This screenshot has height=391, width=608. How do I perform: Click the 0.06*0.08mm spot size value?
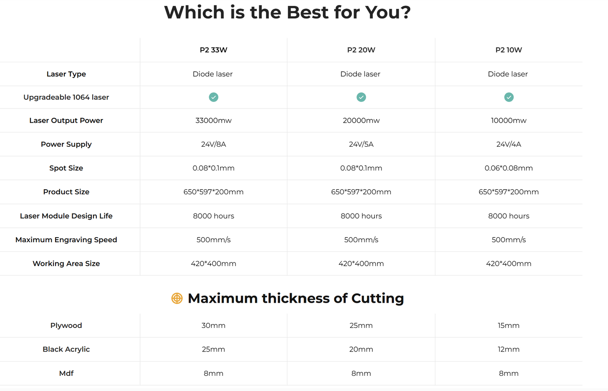click(x=509, y=168)
